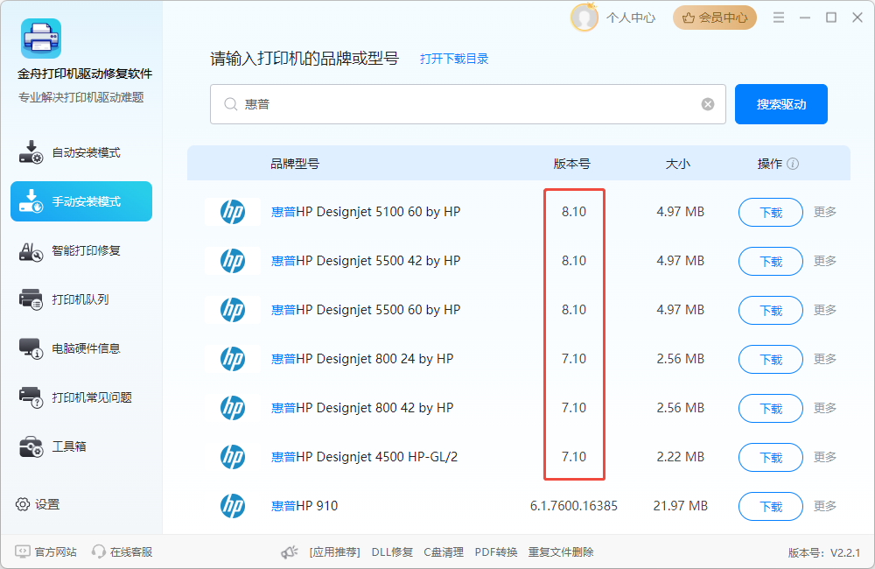Image resolution: width=875 pixels, height=569 pixels.
Task: Open 在线客服 headset link
Action: point(122,551)
